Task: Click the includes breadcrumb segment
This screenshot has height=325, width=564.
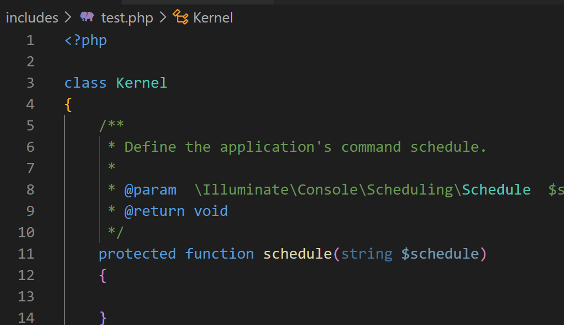Action: click(31, 17)
